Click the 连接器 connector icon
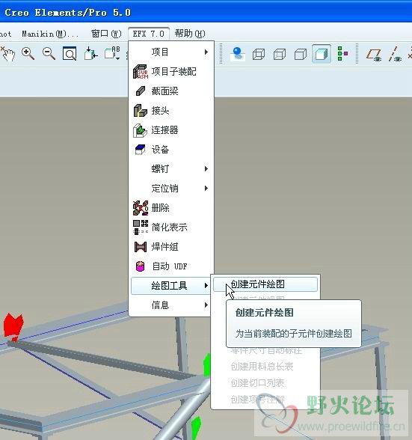 pyautogui.click(x=141, y=130)
